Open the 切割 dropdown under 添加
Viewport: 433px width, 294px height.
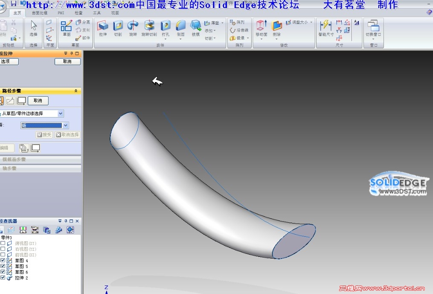pyautogui.click(x=210, y=38)
